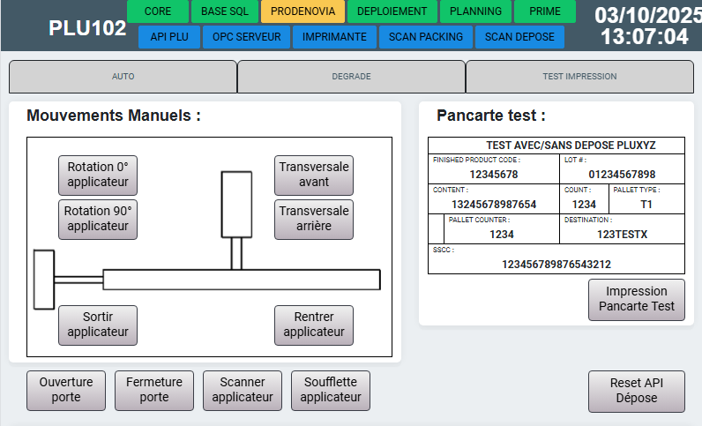The width and height of the screenshot is (702, 426).
Task: Switch to the AUTO tab
Action: [123, 77]
